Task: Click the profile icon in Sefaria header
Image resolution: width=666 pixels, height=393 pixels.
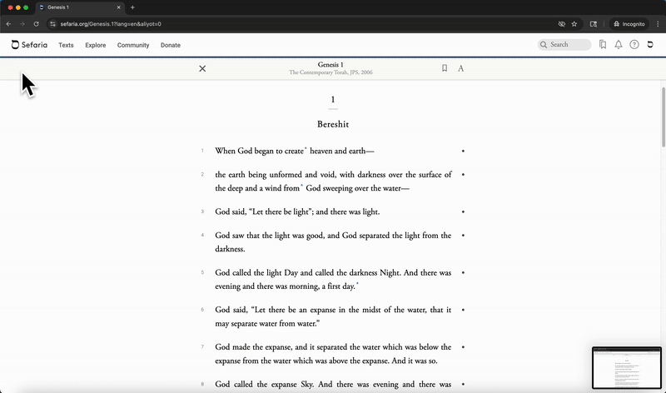Action: coord(650,45)
